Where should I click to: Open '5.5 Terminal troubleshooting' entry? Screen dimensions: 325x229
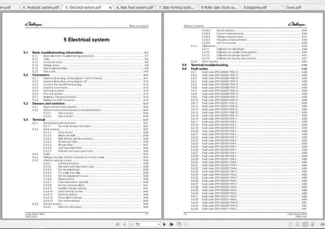245,65
